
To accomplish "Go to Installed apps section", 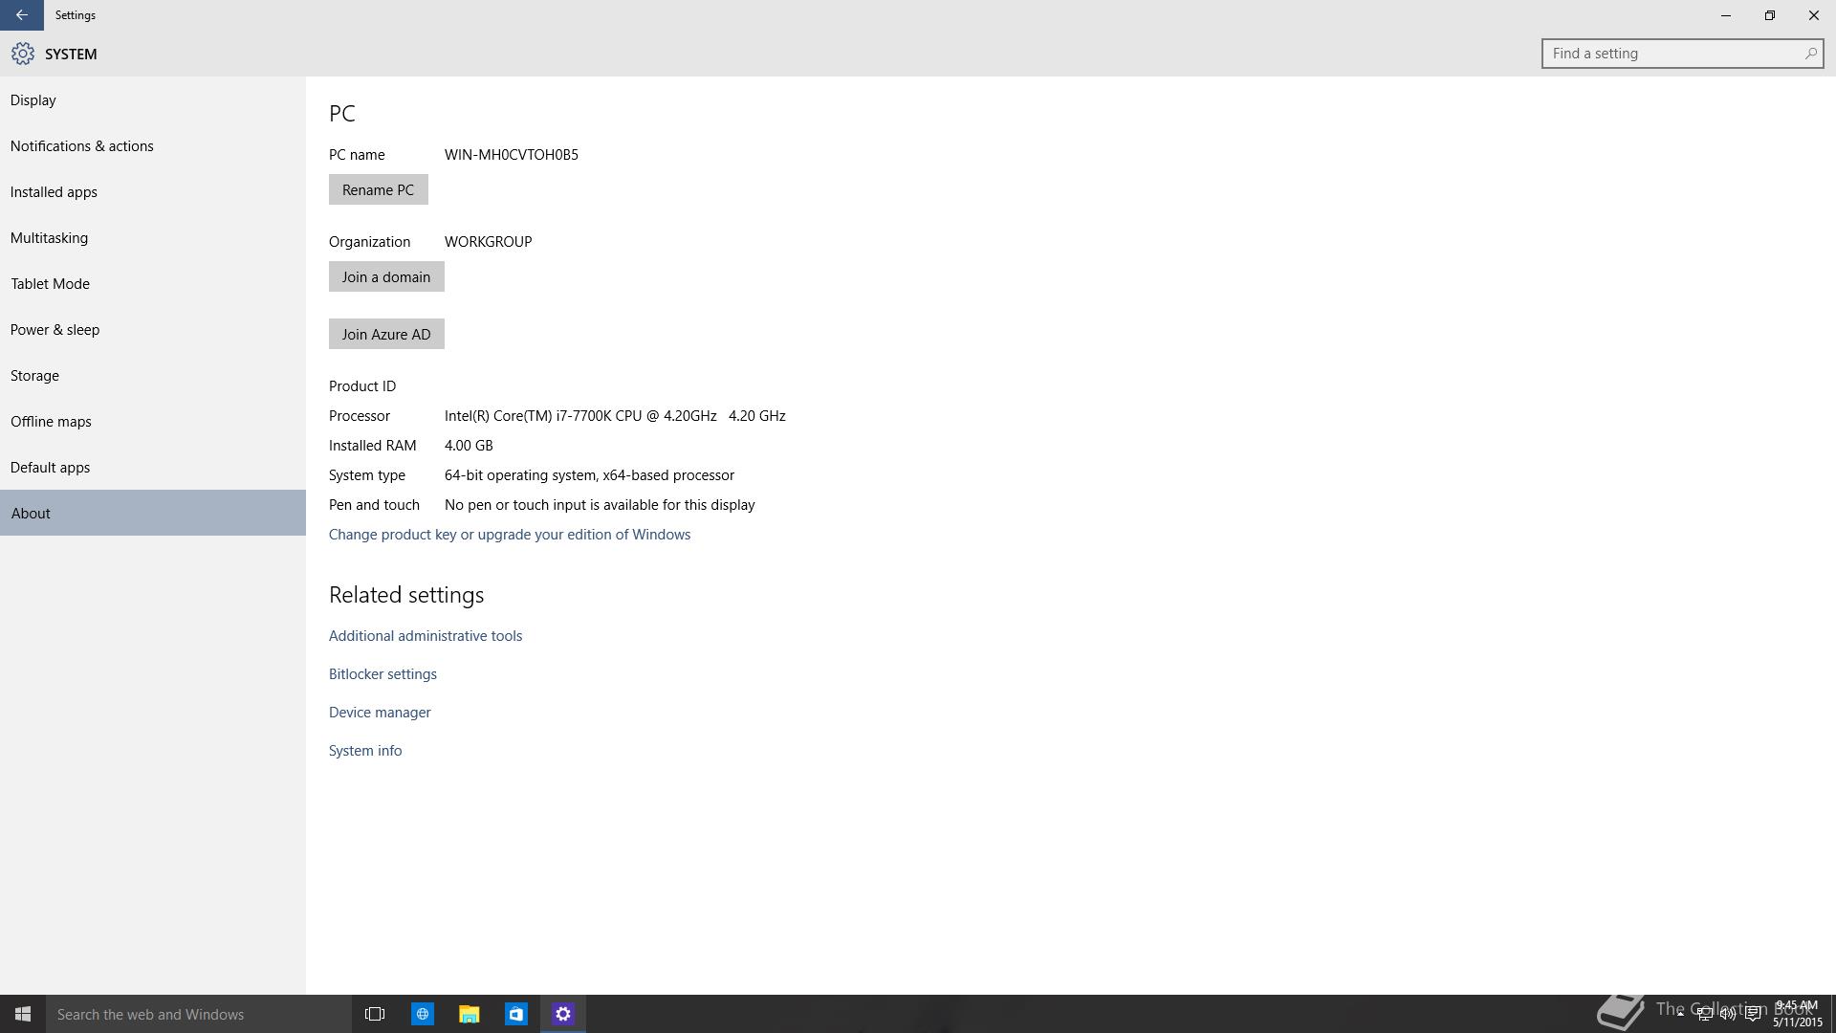I will click(x=153, y=191).
